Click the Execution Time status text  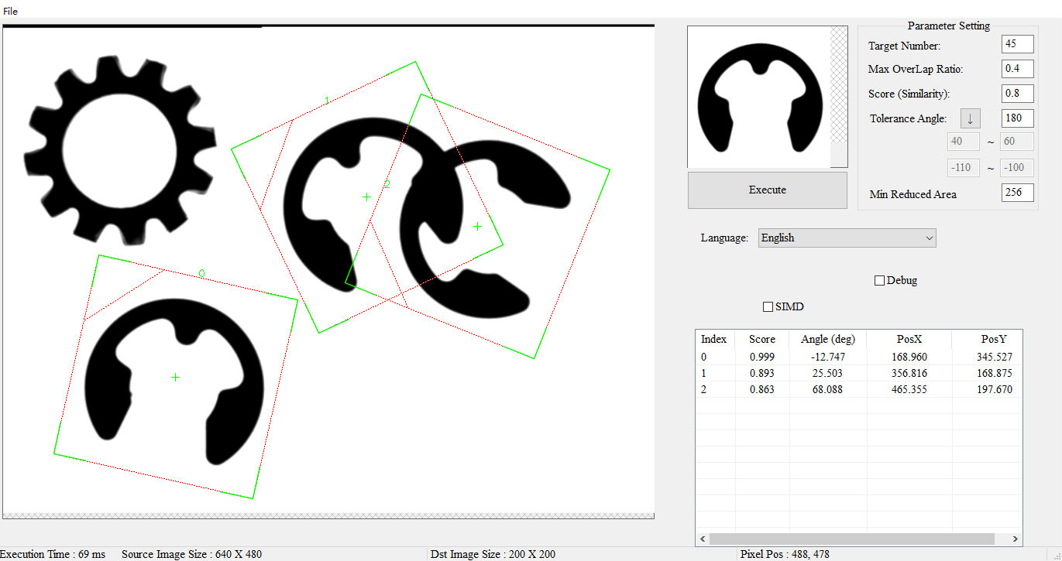pos(53,554)
